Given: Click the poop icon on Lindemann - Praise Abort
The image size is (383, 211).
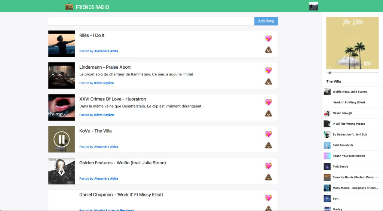Looking at the screenshot, I should point(268,81).
